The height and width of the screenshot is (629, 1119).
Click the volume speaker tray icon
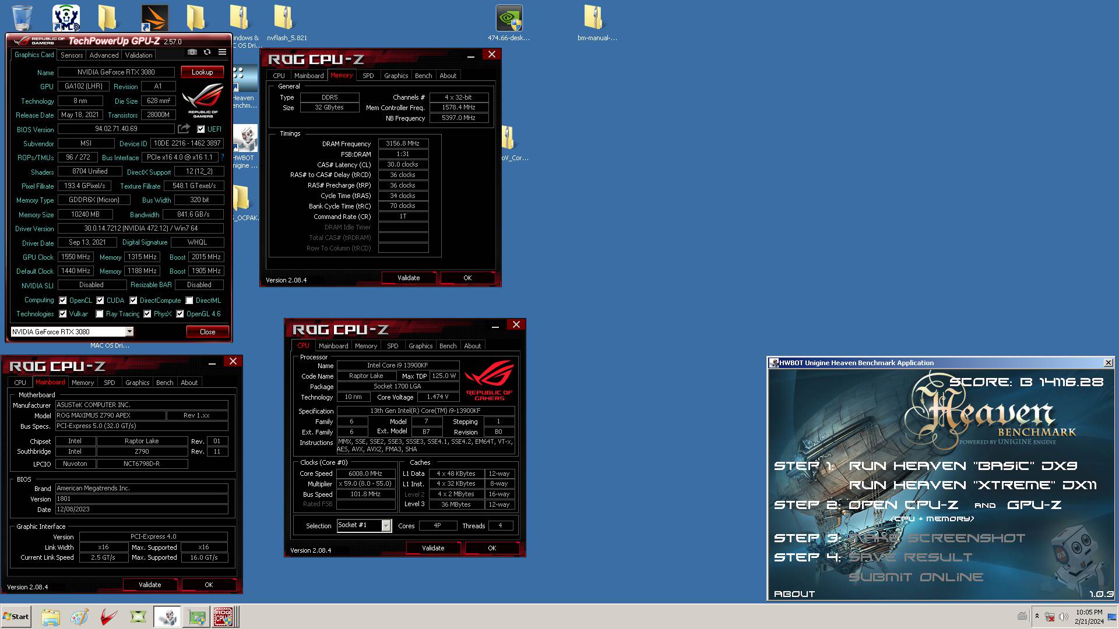click(1063, 617)
